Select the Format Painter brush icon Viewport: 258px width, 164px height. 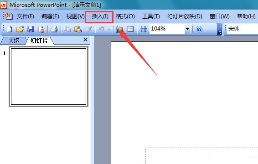click(x=89, y=29)
